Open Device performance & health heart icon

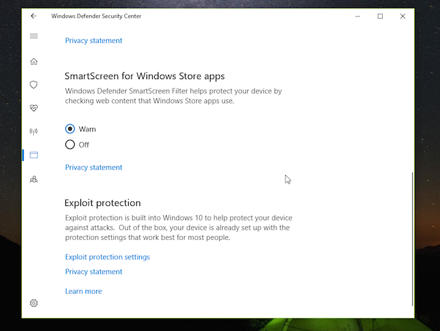point(34,108)
